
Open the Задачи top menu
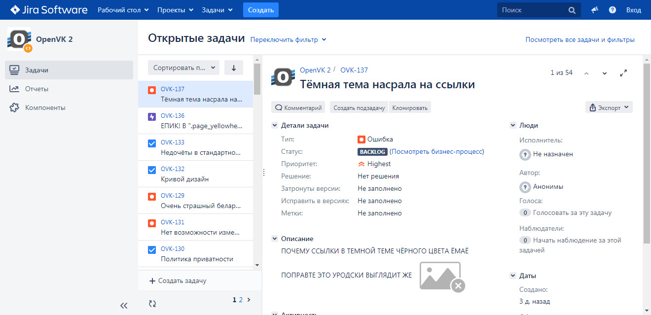(x=217, y=10)
